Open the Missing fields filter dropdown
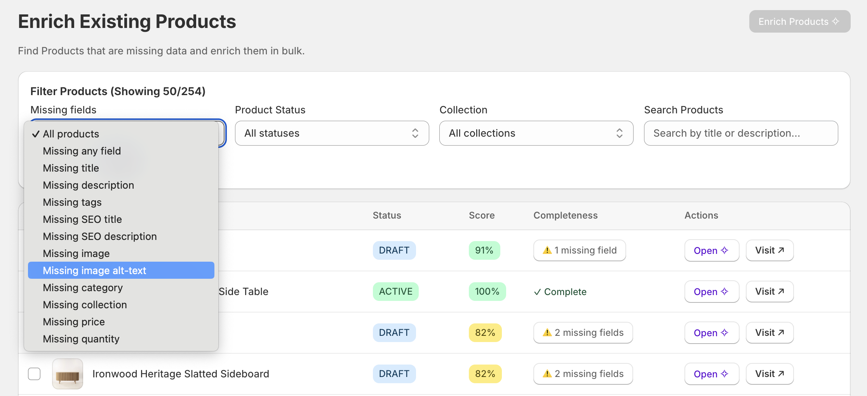Viewport: 867px width, 396px height. pos(221,133)
